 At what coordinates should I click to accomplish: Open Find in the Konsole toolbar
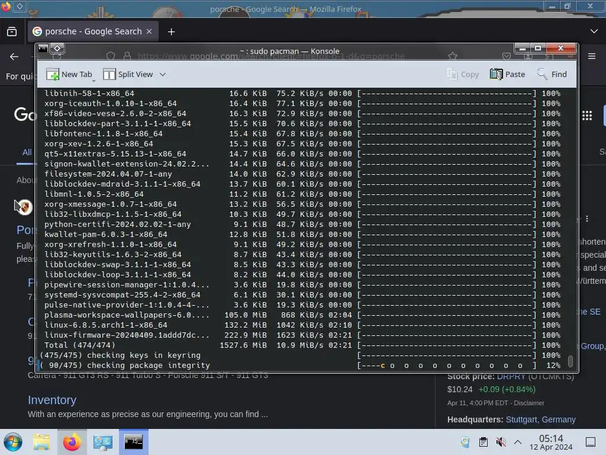tap(552, 74)
